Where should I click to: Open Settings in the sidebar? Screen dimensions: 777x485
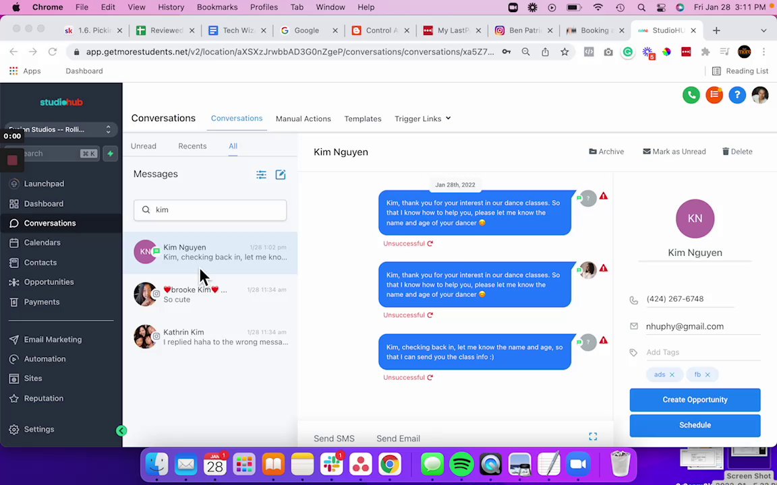[x=38, y=430]
